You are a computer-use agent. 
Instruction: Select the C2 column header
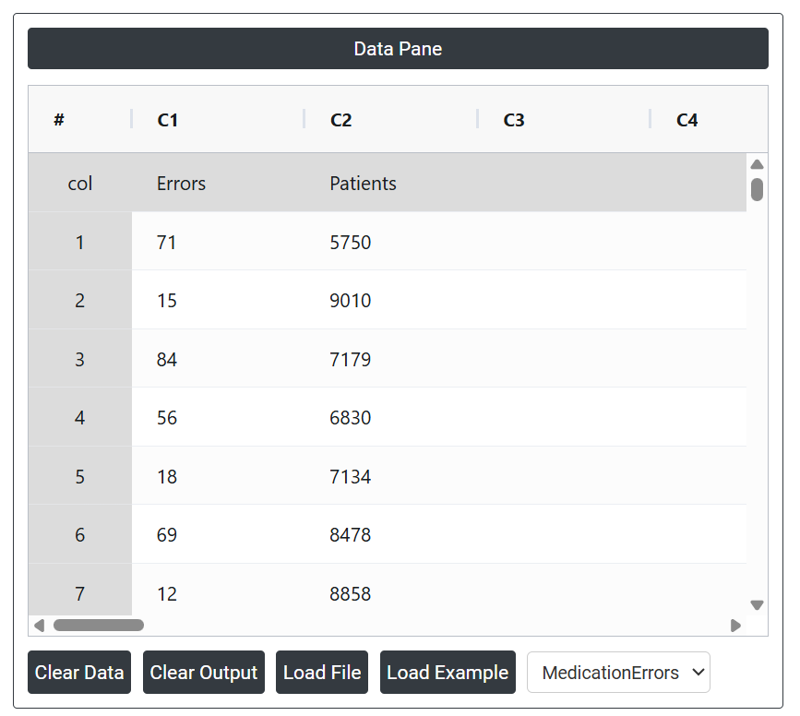(340, 120)
